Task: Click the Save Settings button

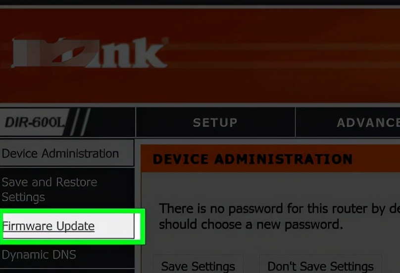Action: (x=198, y=265)
